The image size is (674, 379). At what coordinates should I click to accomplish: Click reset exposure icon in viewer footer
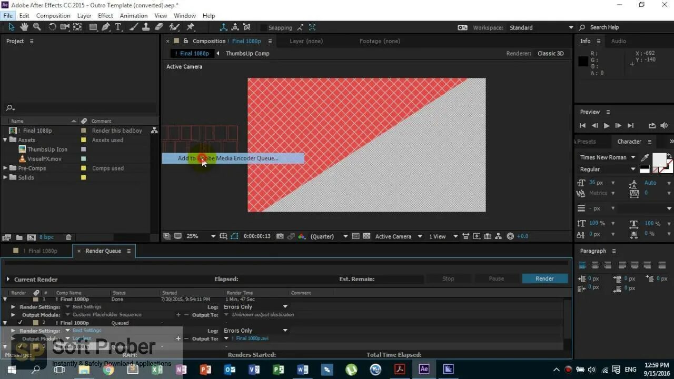pyautogui.click(x=510, y=236)
